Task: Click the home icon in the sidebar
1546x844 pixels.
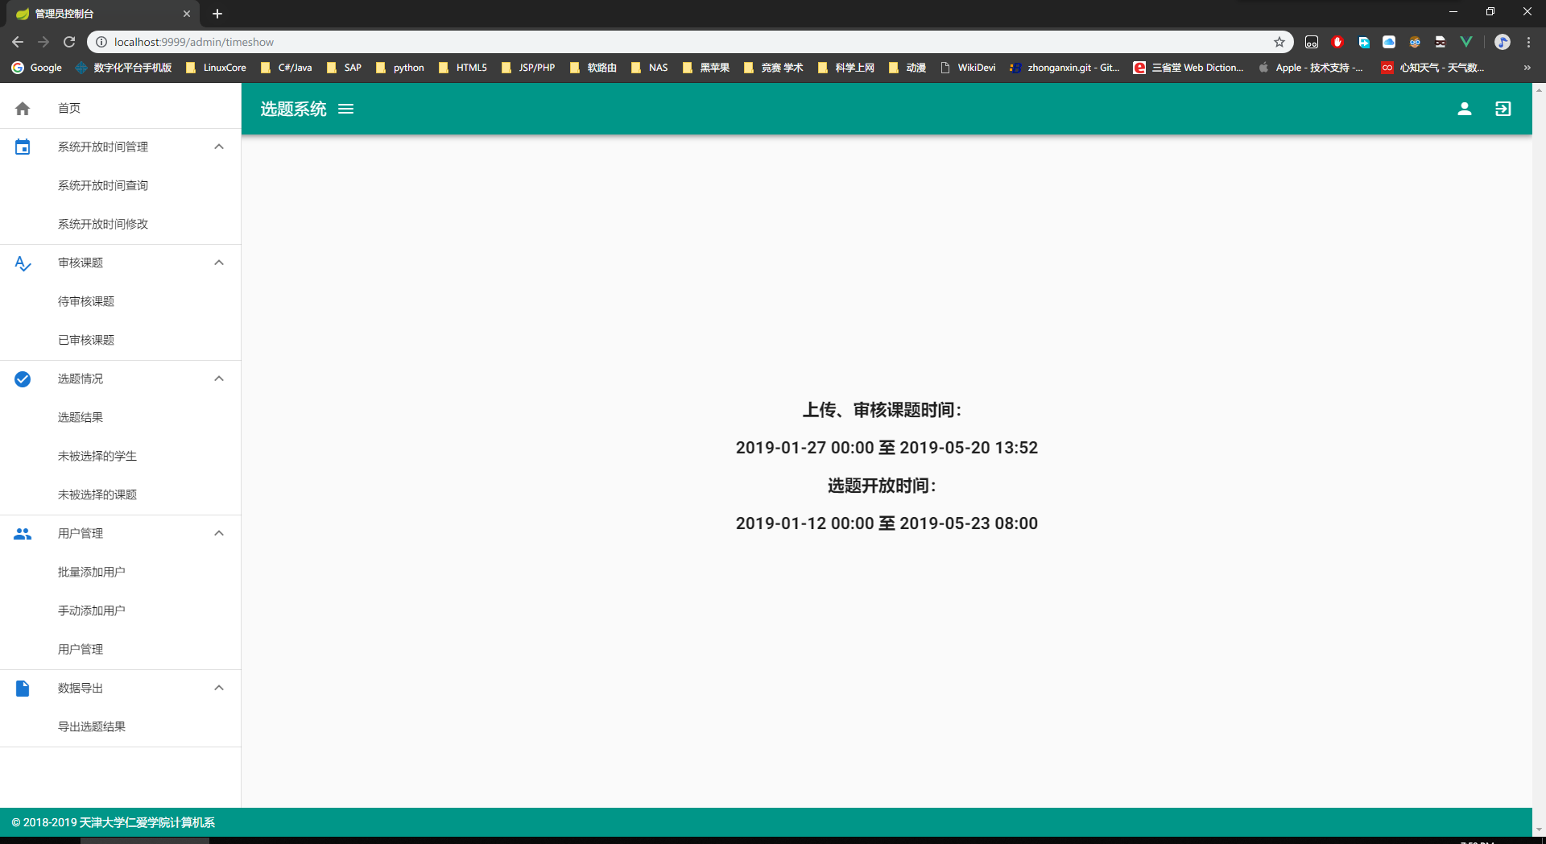Action: tap(23, 108)
